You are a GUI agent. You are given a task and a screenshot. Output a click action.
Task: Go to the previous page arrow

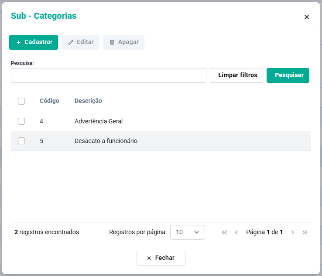pos(236,232)
